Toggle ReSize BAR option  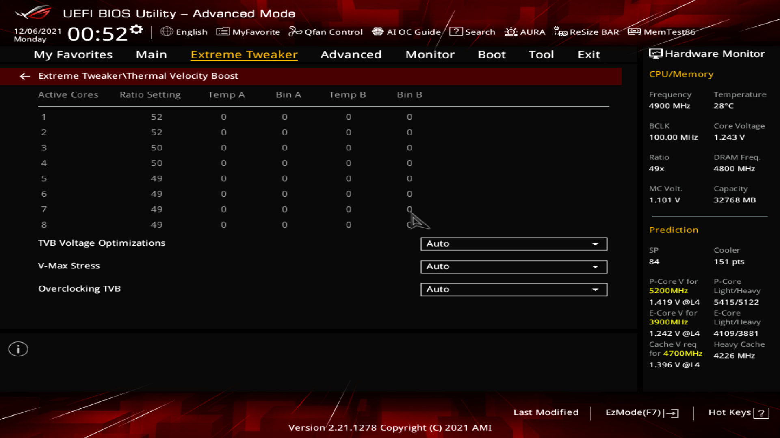(586, 32)
